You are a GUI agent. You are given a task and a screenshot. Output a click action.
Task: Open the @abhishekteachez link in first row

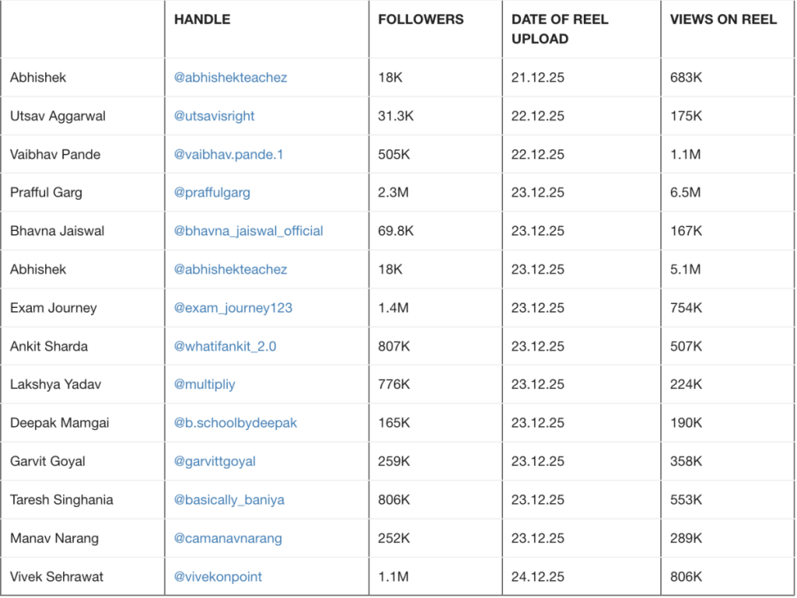[x=230, y=78]
